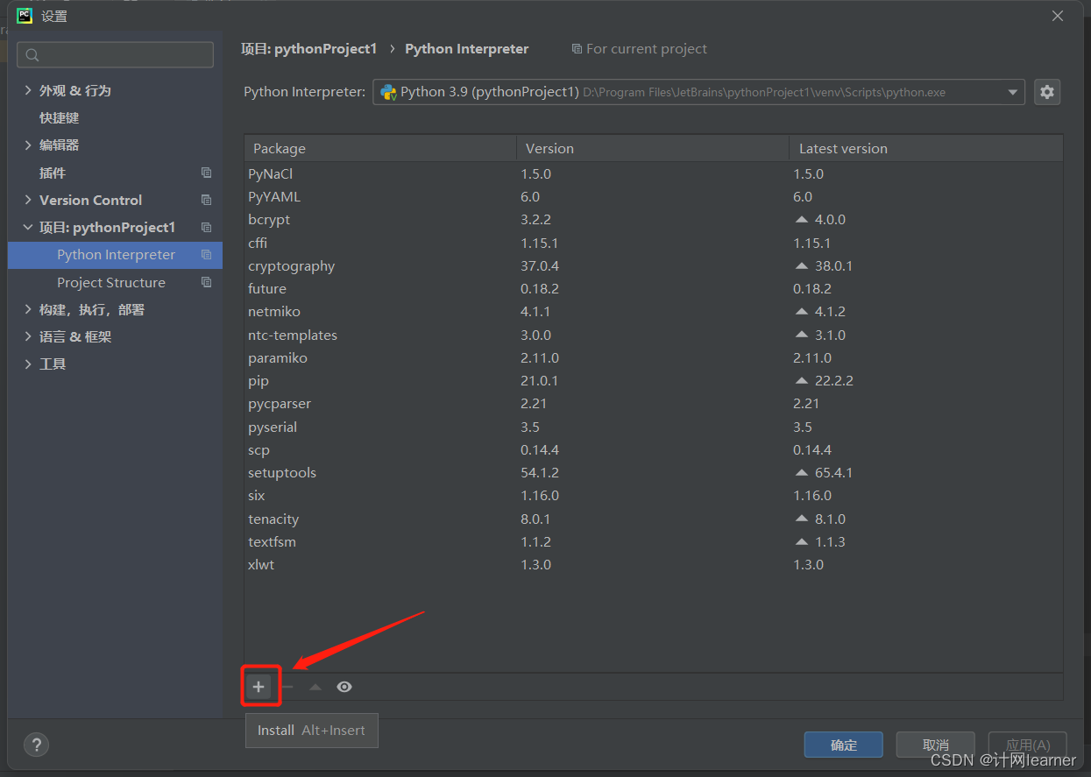Click the copy icon beside 插件
This screenshot has width=1091, height=777.
click(x=206, y=173)
